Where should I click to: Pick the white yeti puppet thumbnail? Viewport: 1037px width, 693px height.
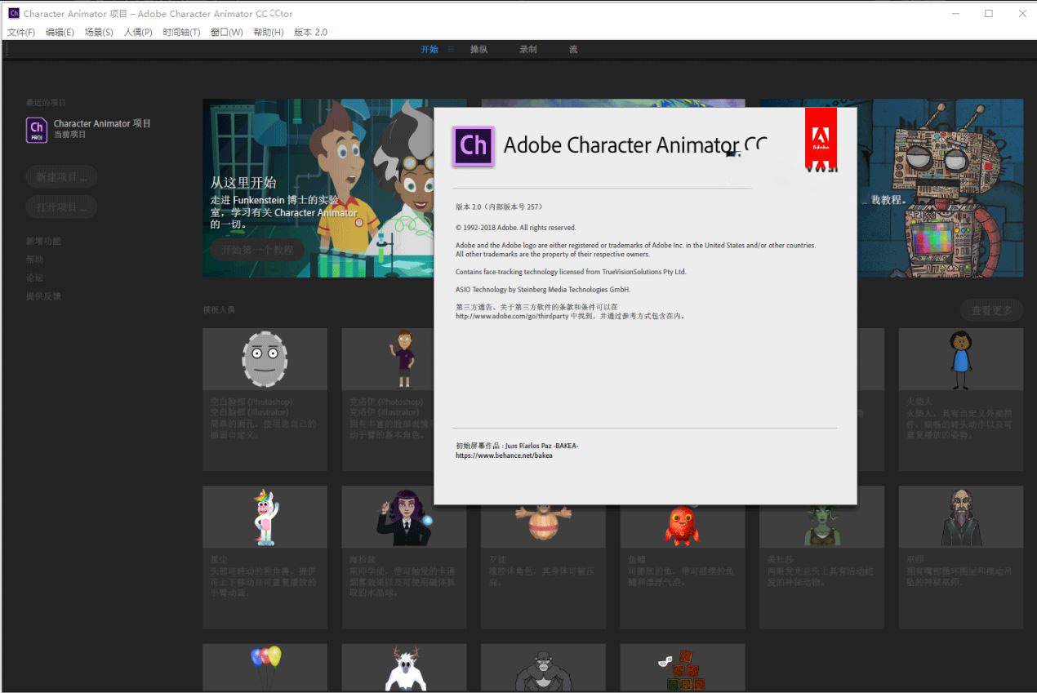(403, 668)
